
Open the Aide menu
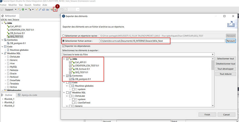click(x=45, y=5)
